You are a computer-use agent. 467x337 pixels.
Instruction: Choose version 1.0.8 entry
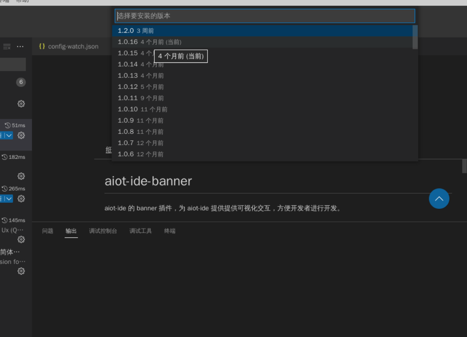pyautogui.click(x=262, y=132)
